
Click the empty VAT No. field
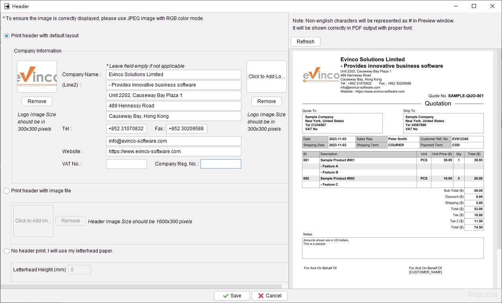(127, 164)
